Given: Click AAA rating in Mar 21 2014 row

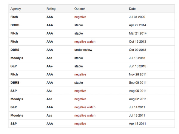Looking at the screenshot, I should 50,33.
